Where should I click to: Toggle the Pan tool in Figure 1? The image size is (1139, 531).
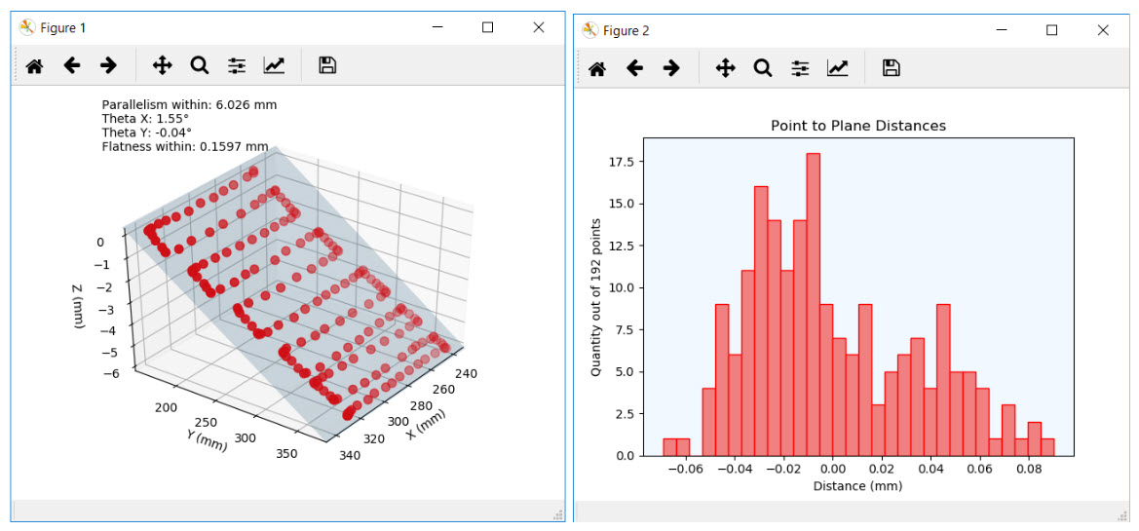[x=162, y=66]
